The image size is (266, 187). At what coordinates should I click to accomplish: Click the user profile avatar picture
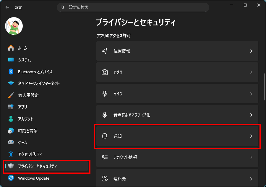(14, 26)
